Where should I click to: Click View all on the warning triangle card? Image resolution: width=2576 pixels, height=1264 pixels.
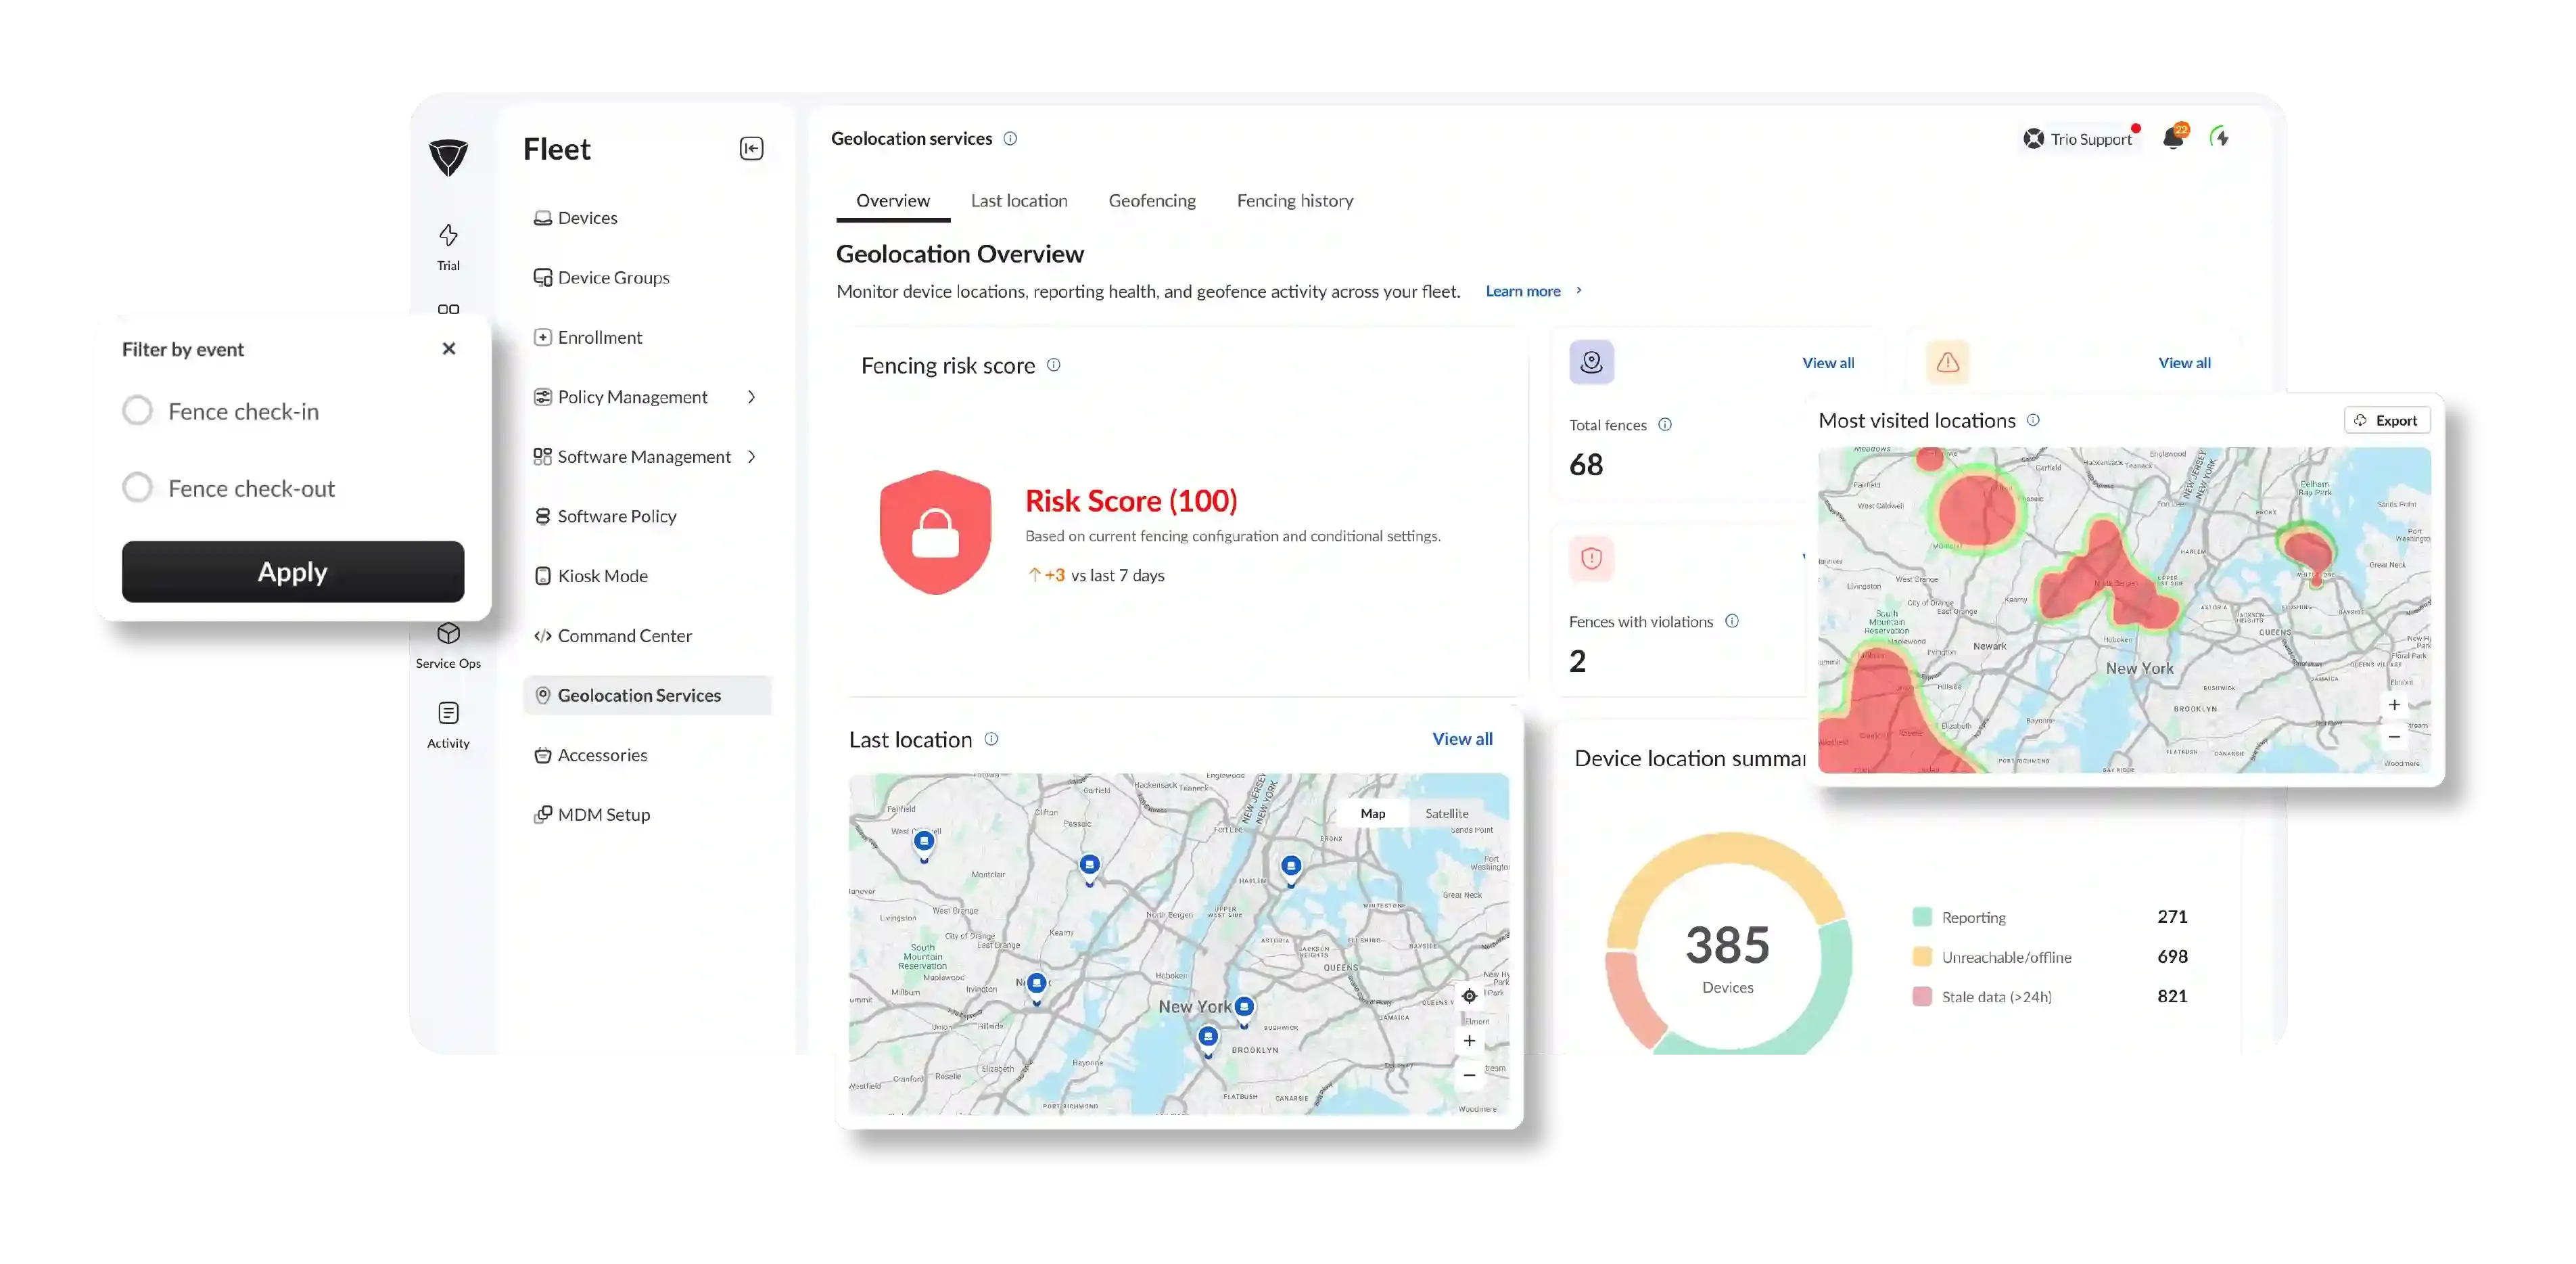(2184, 363)
